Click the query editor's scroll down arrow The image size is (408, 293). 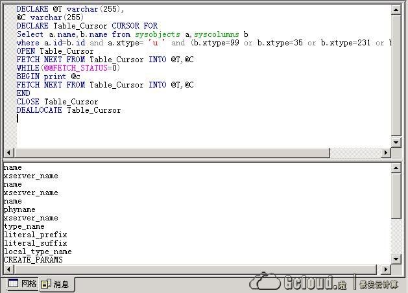tap(396, 143)
